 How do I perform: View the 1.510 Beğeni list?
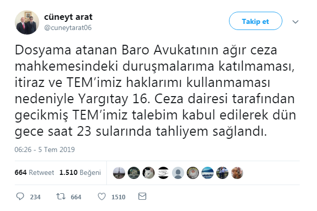point(80,172)
